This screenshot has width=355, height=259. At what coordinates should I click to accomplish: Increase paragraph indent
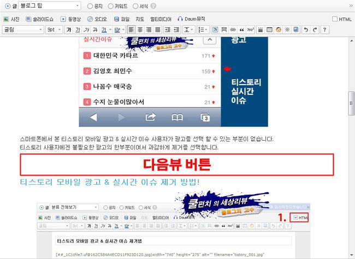(x=168, y=30)
